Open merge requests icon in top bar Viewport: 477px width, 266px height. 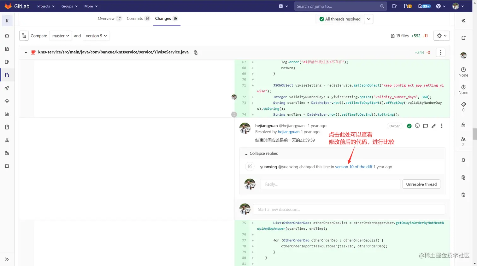408,6
